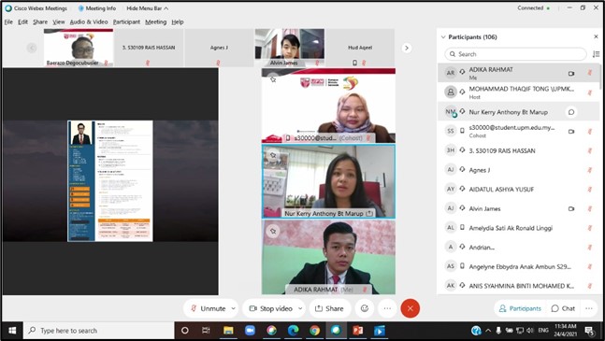Click Stop video button

click(270, 308)
